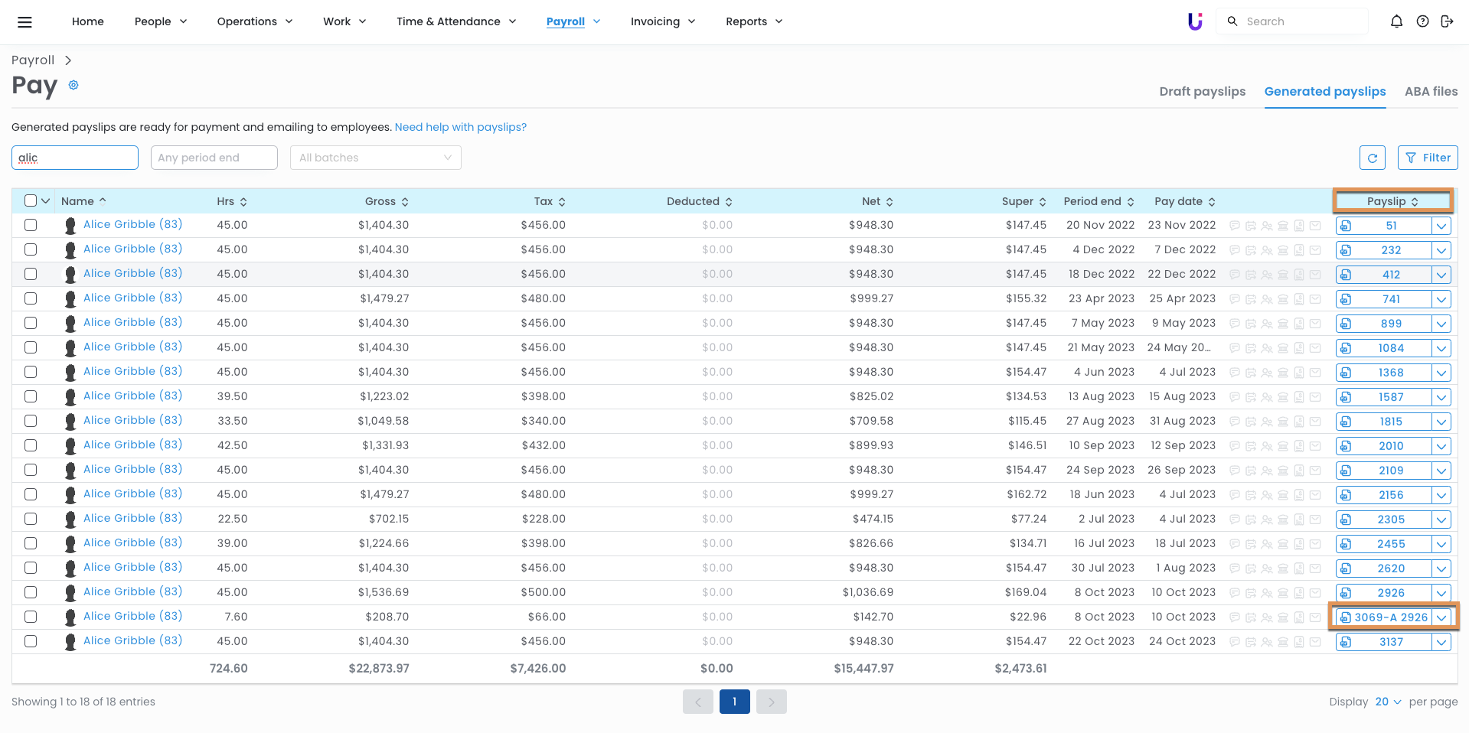Select checkbox for row with gross $1,536.69
The height and width of the screenshot is (733, 1469).
pyautogui.click(x=31, y=592)
